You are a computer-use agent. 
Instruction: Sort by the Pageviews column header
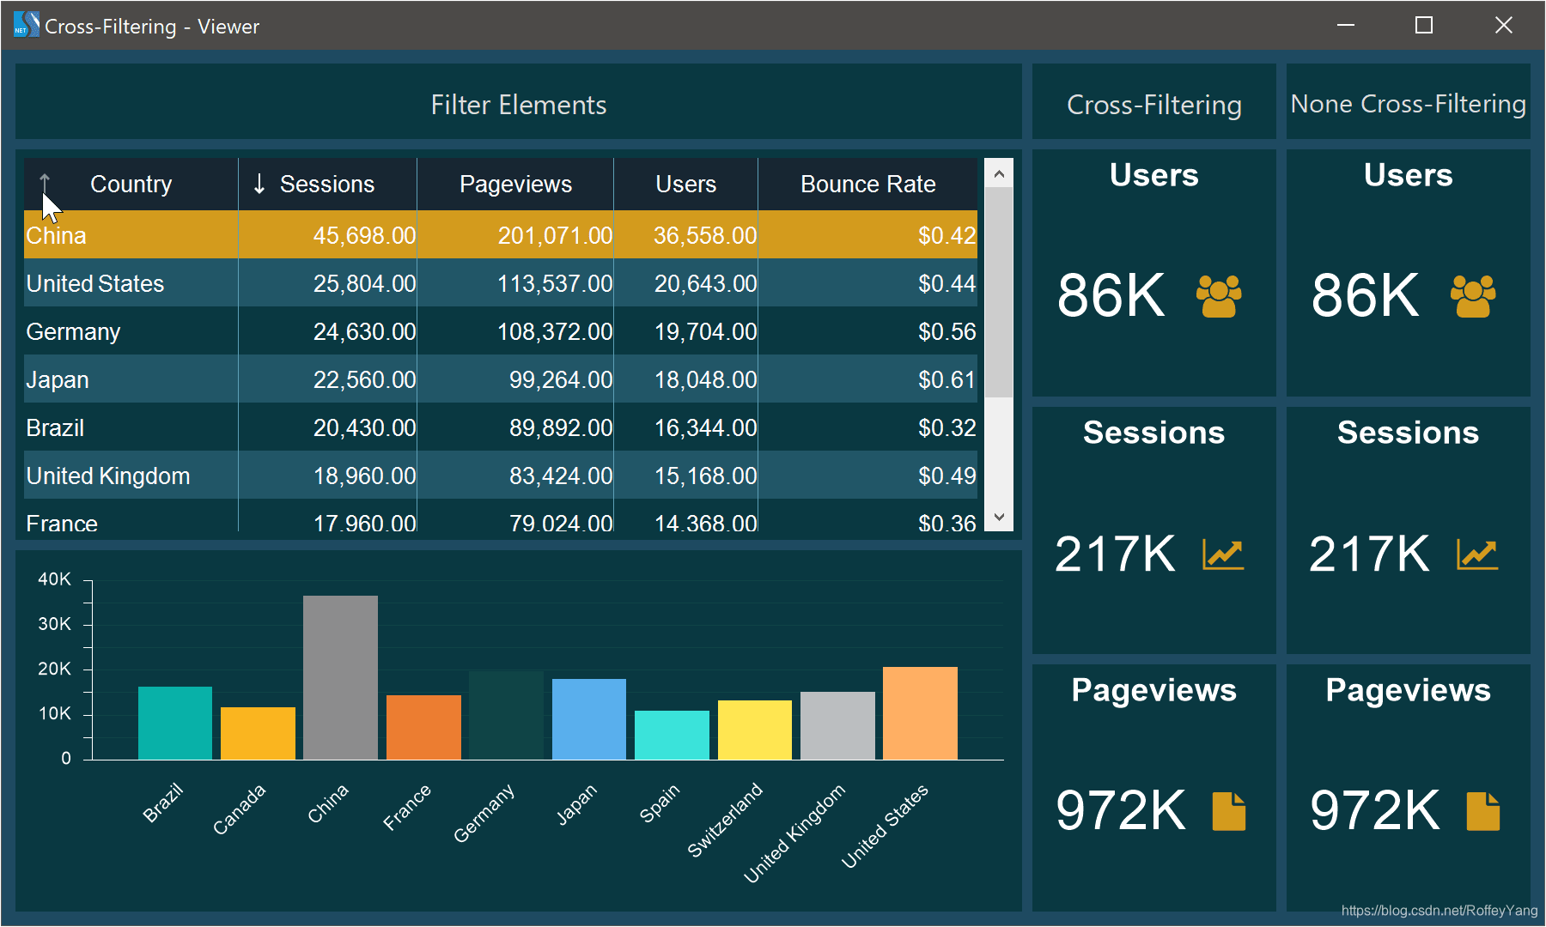click(515, 184)
